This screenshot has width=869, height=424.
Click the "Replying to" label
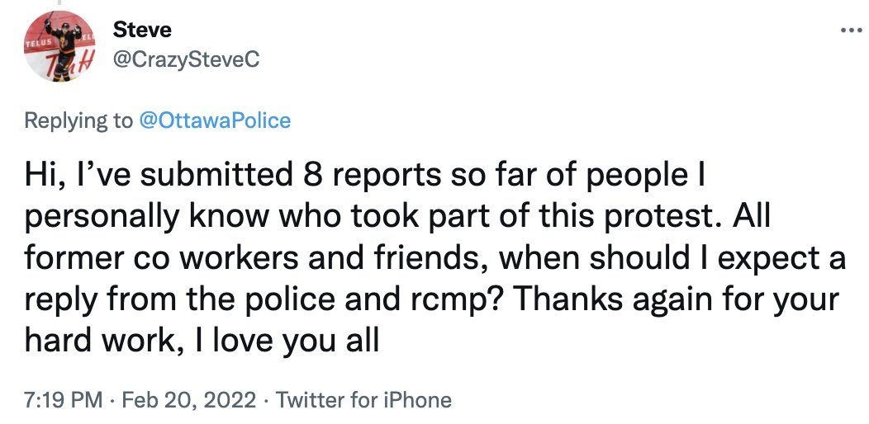click(x=78, y=120)
